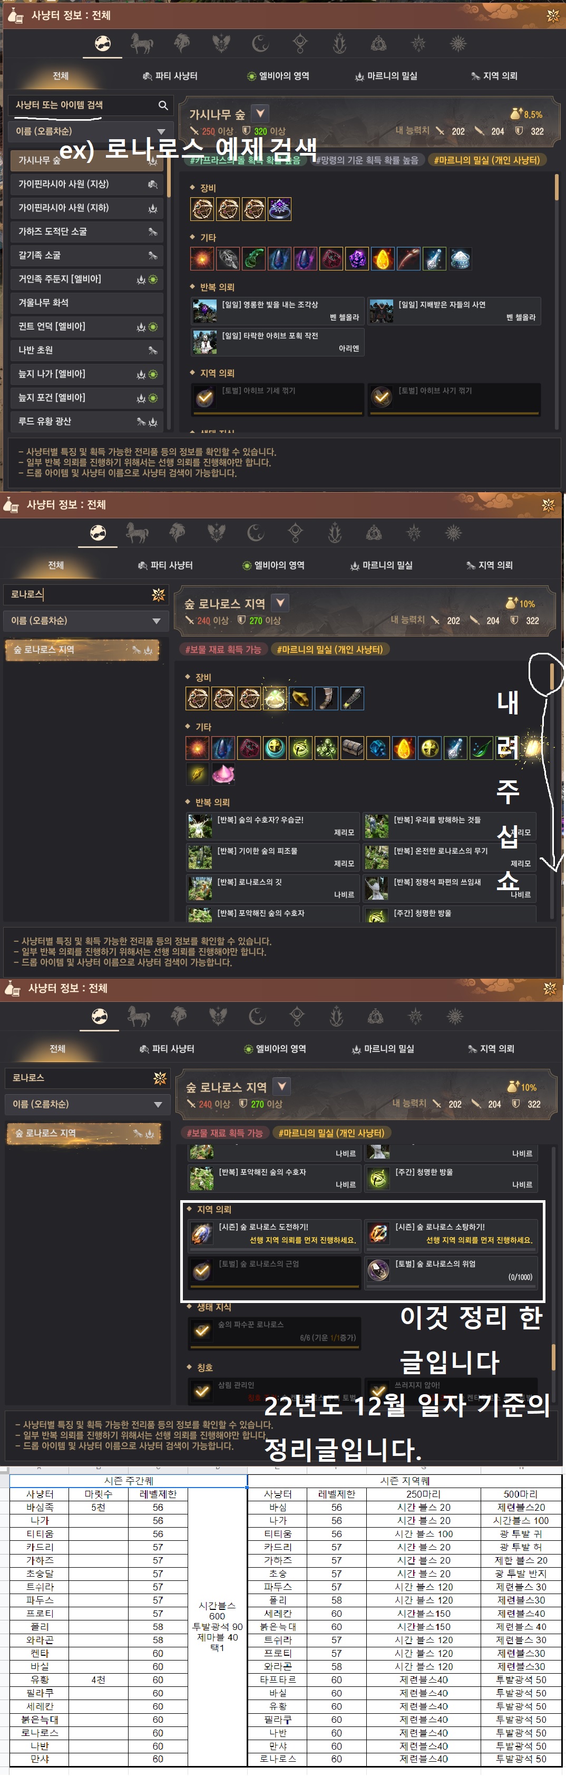Viewport: 566px width, 1776px height.
Task: Select 가이핀라시아 사원 (지상) in the hunting list
Action: [x=87, y=184]
